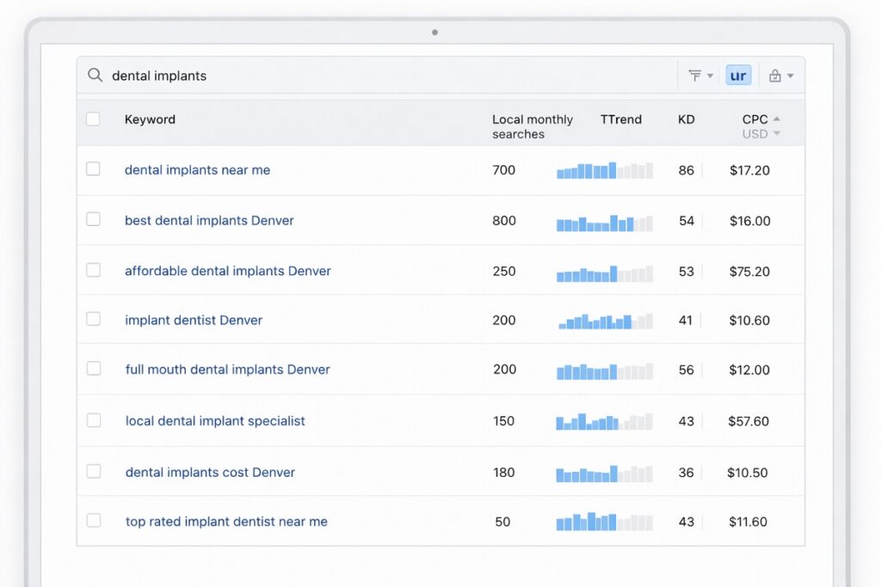Sort by the Local monthly searches column header

(x=531, y=126)
